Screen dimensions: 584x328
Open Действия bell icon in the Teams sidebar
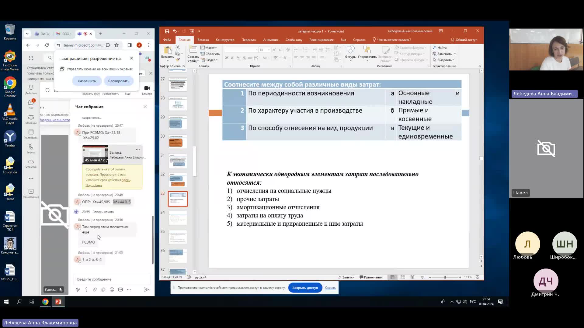pos(31,89)
